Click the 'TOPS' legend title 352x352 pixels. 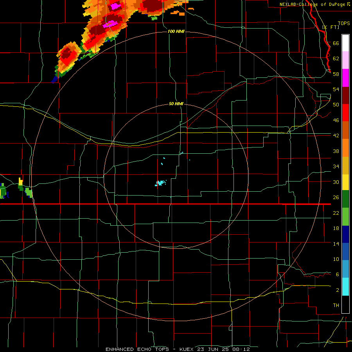coord(344,23)
